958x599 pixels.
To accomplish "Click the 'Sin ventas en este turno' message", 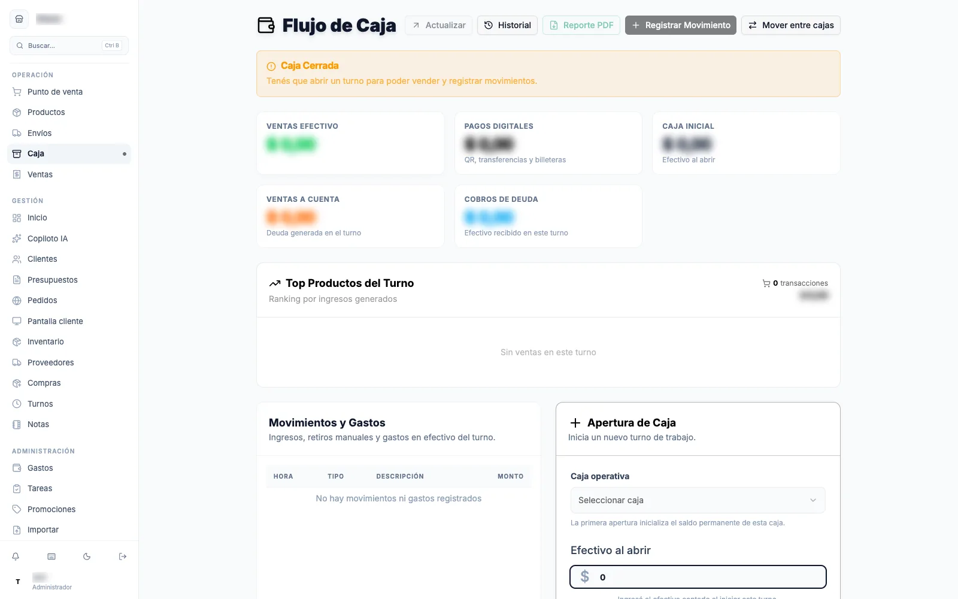I will (x=548, y=352).
